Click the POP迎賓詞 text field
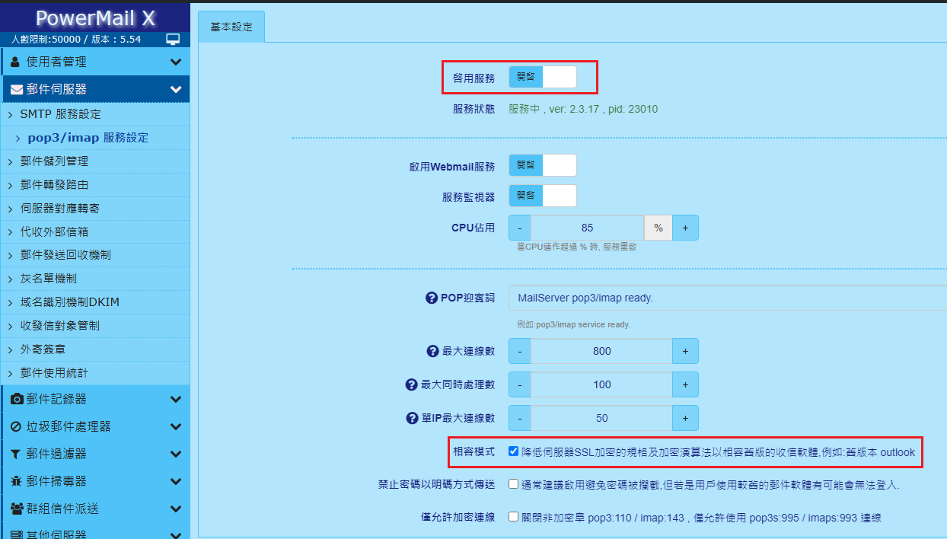 [x=728, y=298]
